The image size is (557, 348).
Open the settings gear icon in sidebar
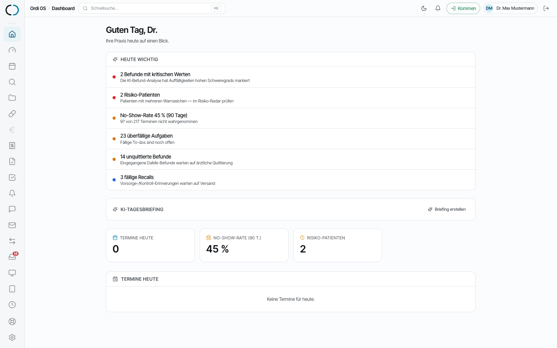coord(12,337)
